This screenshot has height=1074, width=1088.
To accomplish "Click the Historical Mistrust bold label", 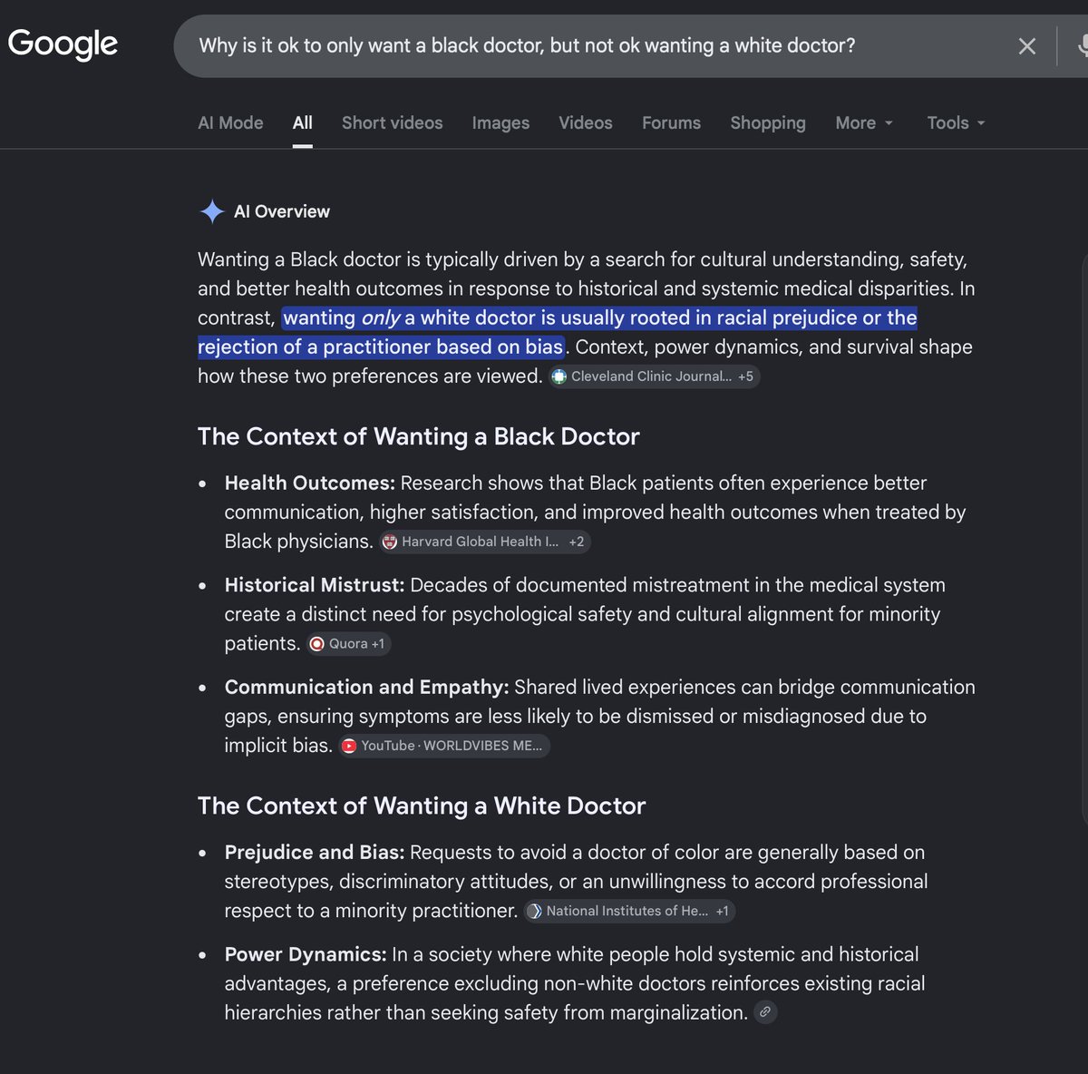I will [315, 585].
